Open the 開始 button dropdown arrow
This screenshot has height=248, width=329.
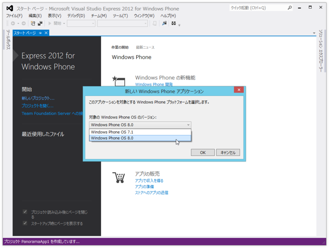[64, 23]
